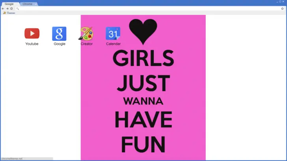Open the Google app shortcut
Screen dimensions: 287x161
click(59, 34)
